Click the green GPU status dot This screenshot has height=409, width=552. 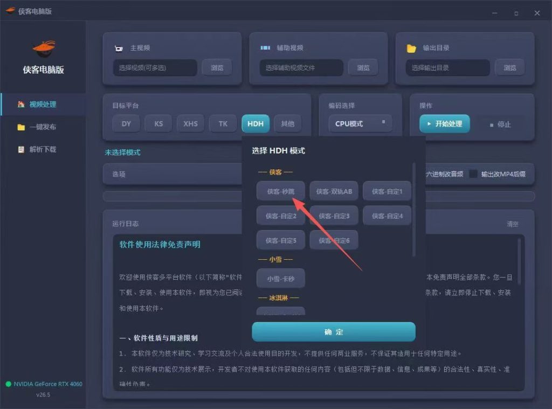9,384
